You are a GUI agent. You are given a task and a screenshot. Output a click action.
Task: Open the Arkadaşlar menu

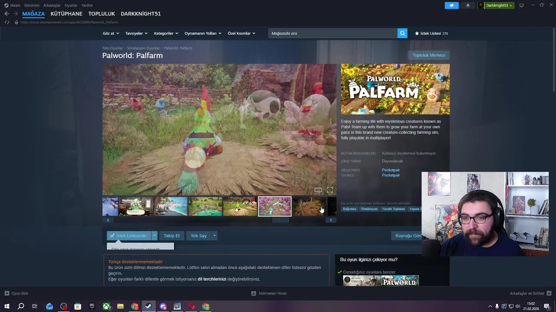[x=52, y=5]
